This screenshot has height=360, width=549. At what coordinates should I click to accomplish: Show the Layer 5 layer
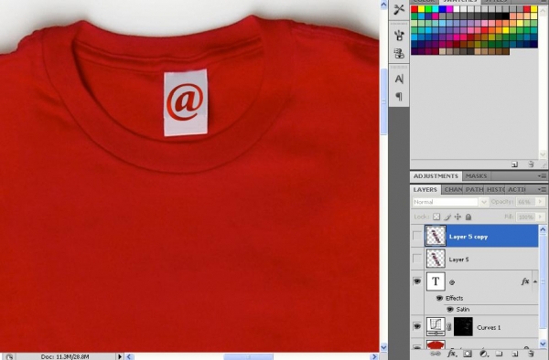pos(417,259)
